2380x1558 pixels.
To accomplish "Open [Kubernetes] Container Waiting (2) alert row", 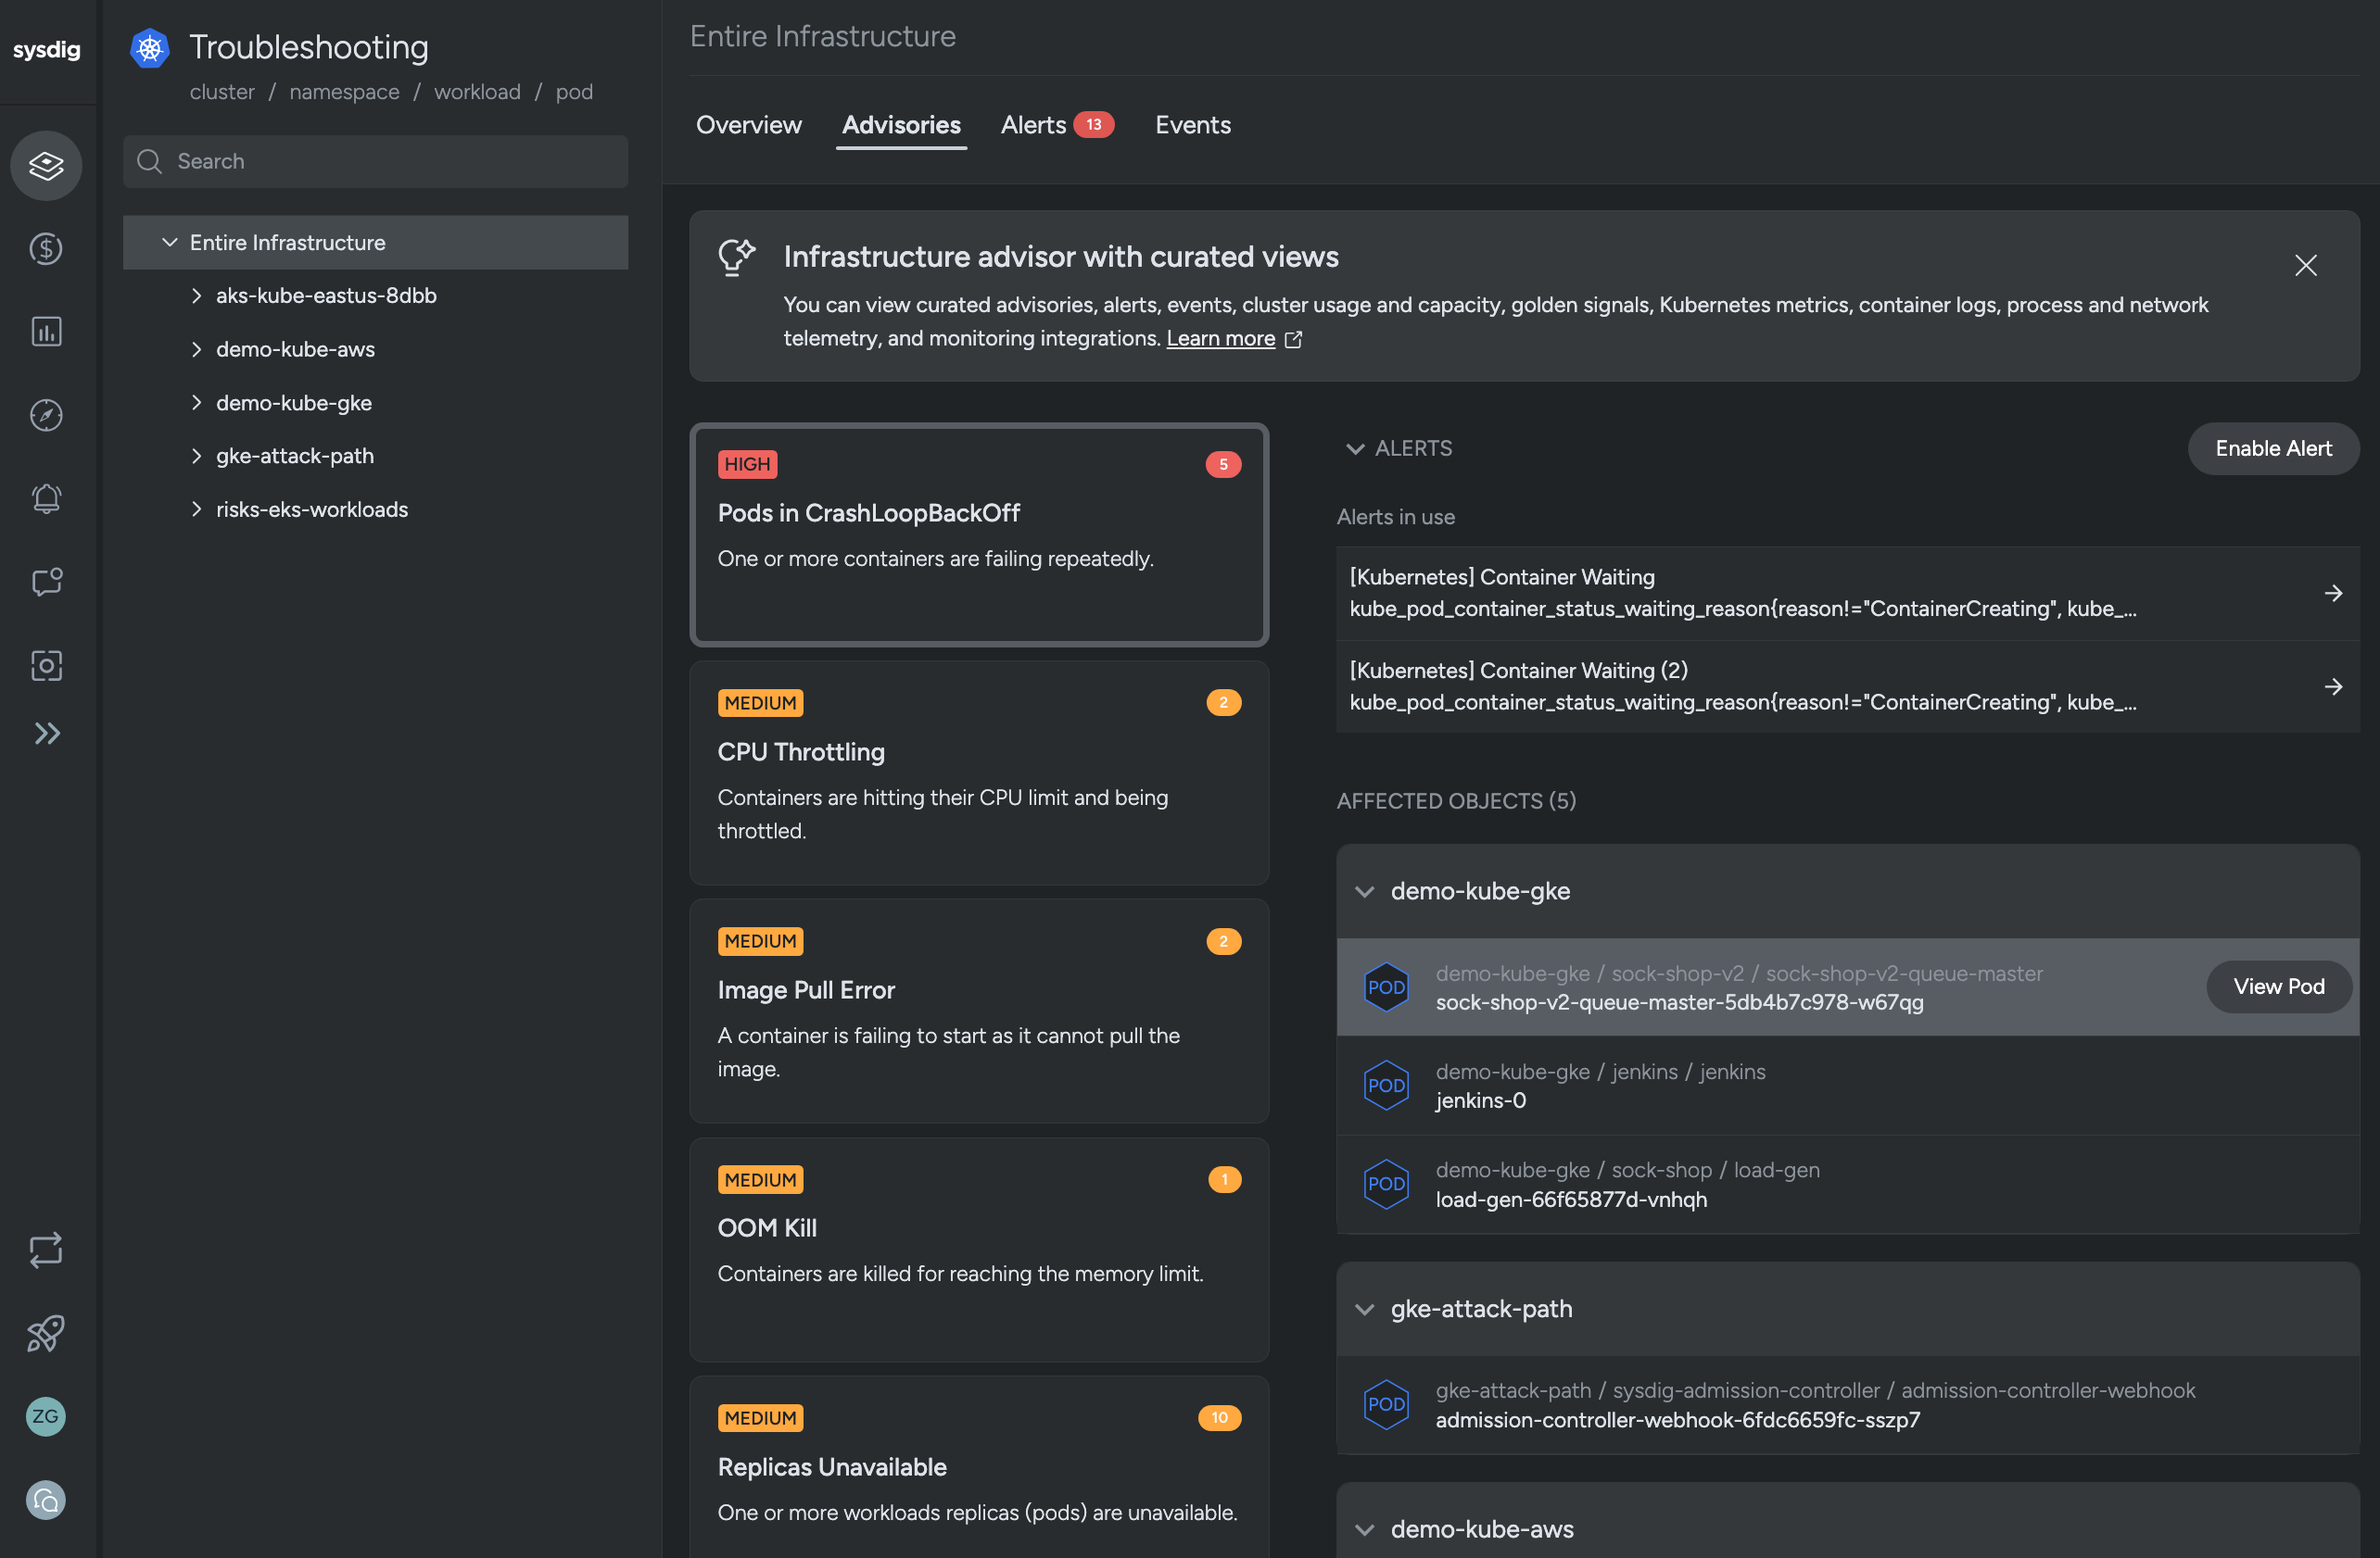I will [1848, 686].
